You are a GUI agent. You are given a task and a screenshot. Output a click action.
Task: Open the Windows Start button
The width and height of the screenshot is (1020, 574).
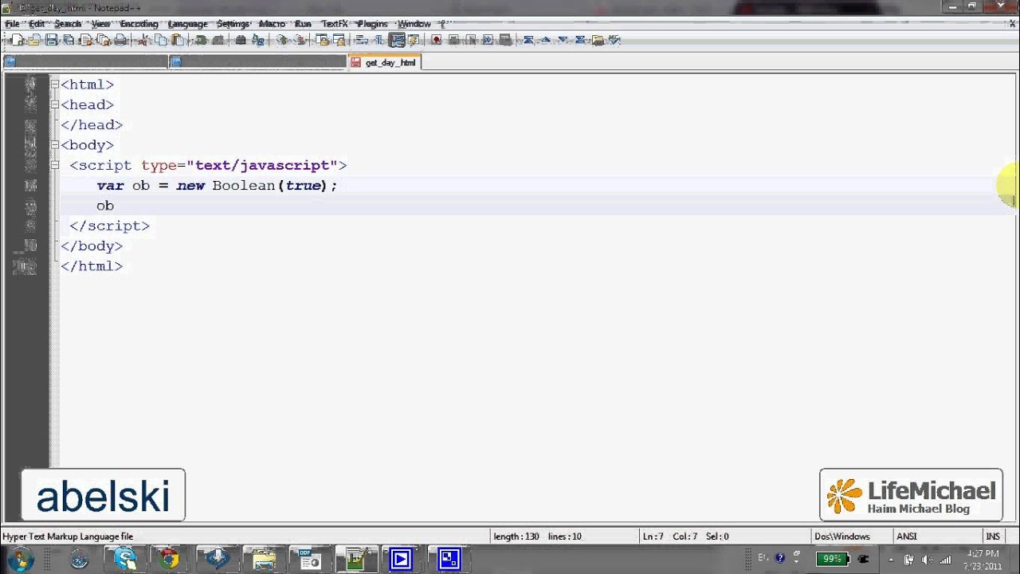[19, 559]
